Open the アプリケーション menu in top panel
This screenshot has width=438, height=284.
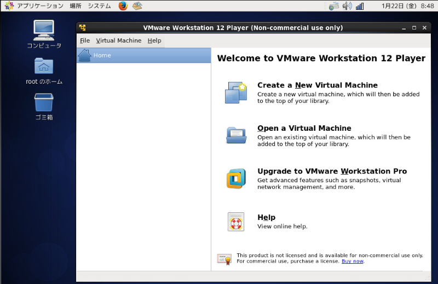pyautogui.click(x=40, y=6)
